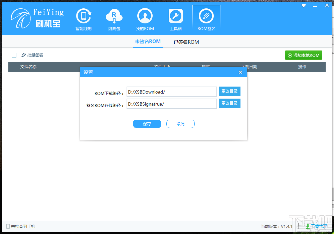Viewport: 334px width, 234px height.
Task: Click the FeiYing 刷机宝 logo
Action: coord(37,18)
